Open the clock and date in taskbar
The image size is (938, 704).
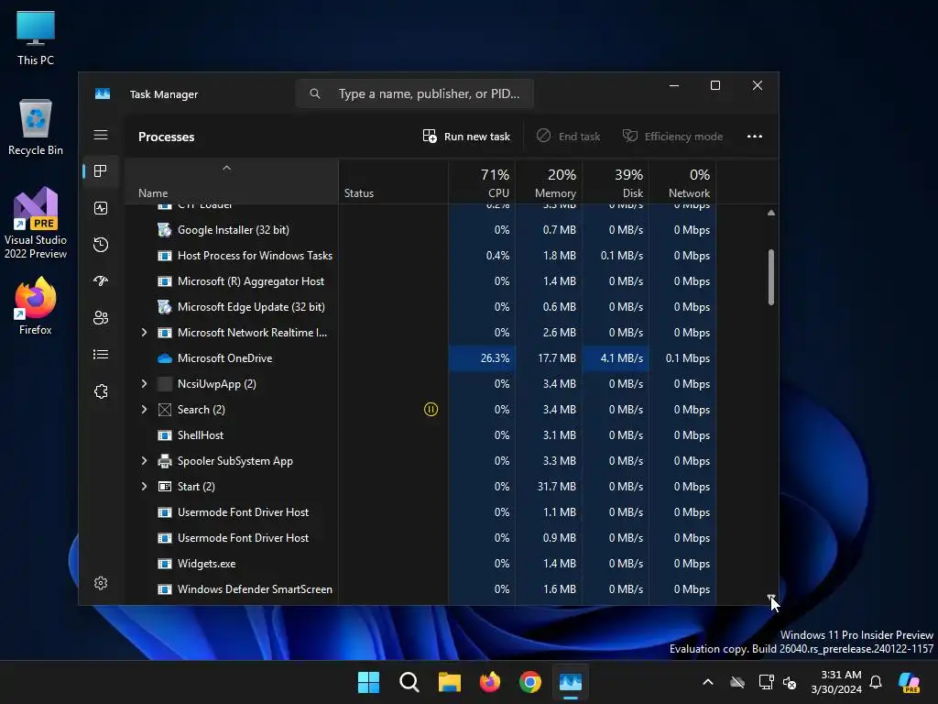click(836, 682)
